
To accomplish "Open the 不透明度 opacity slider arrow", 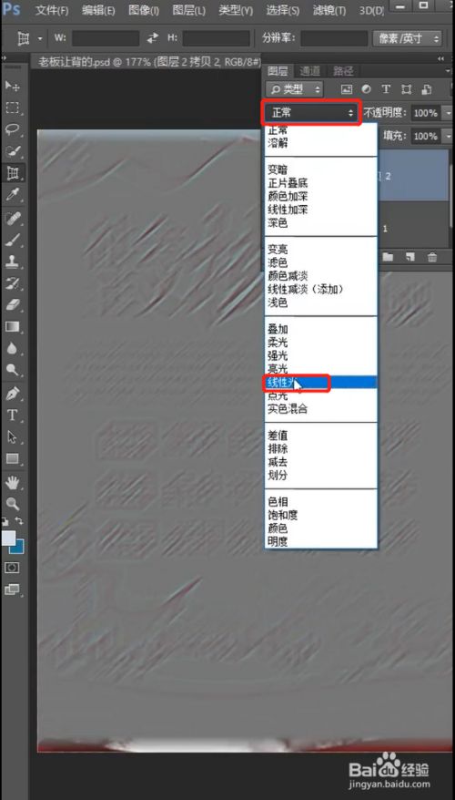I will click(448, 113).
